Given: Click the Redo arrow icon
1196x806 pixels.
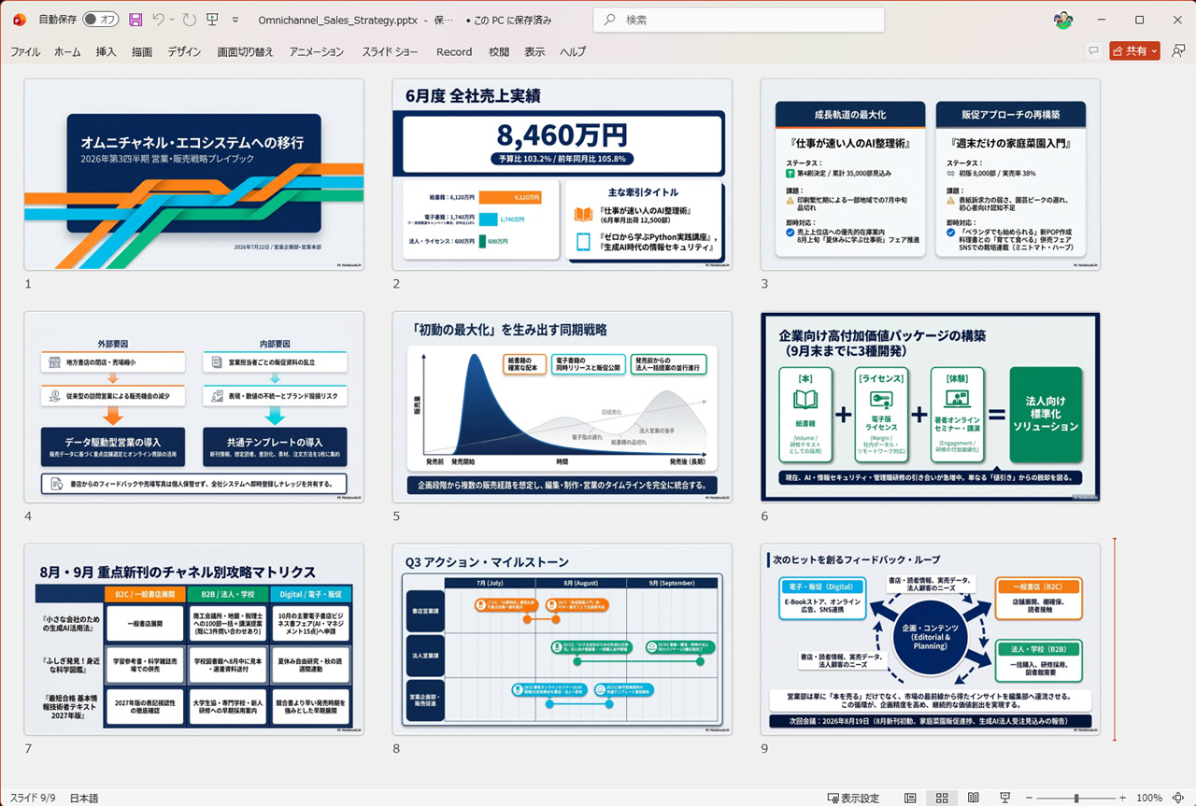Looking at the screenshot, I should tap(190, 20).
